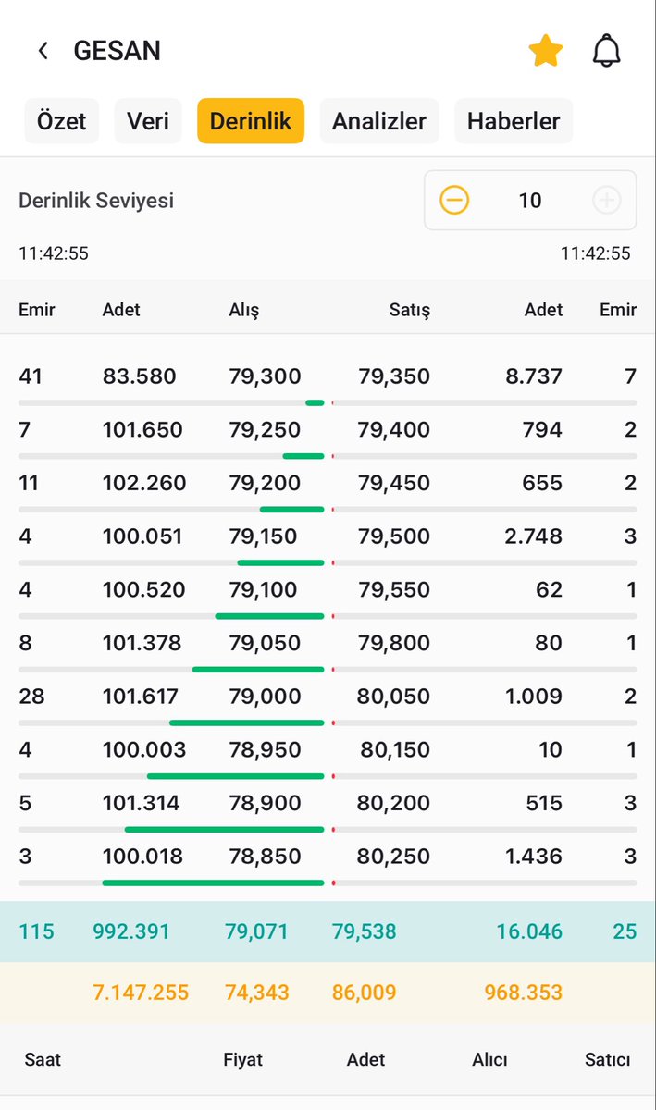
Task: Select the Alış column header
Action: tap(244, 310)
